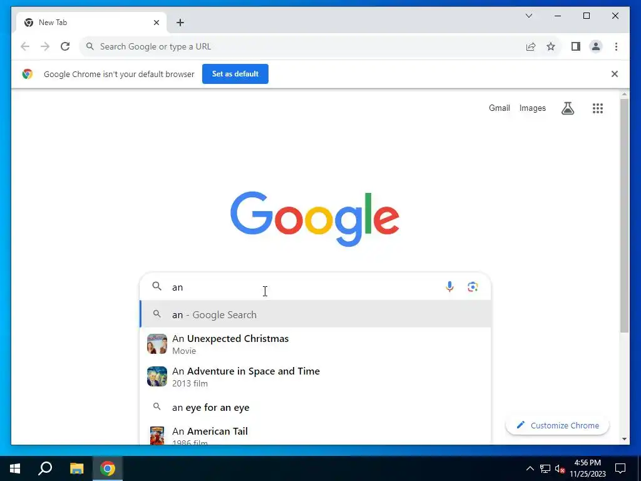The image size is (641, 481).
Task: Start voice search with the microphone
Action: [449, 287]
